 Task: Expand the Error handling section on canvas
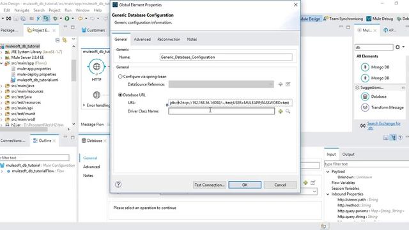click(84, 105)
